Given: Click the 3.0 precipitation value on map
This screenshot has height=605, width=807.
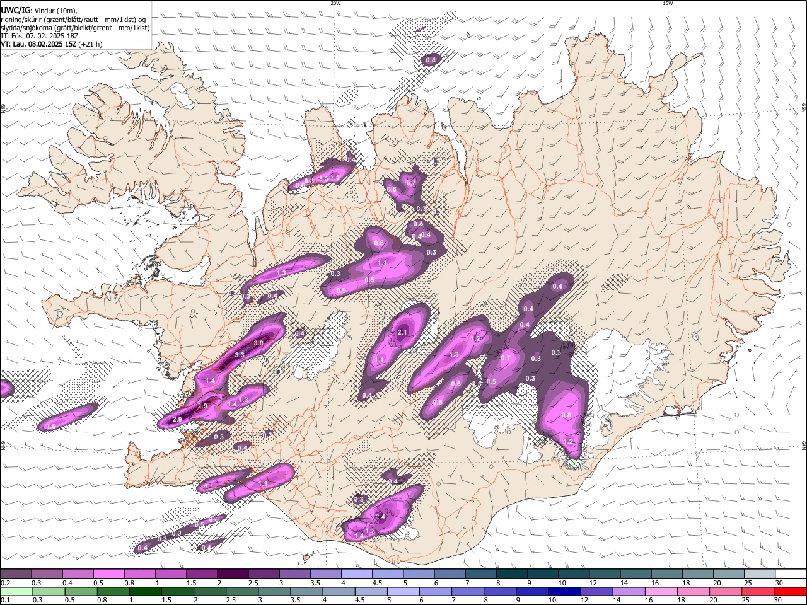Looking at the screenshot, I should coord(258,343).
